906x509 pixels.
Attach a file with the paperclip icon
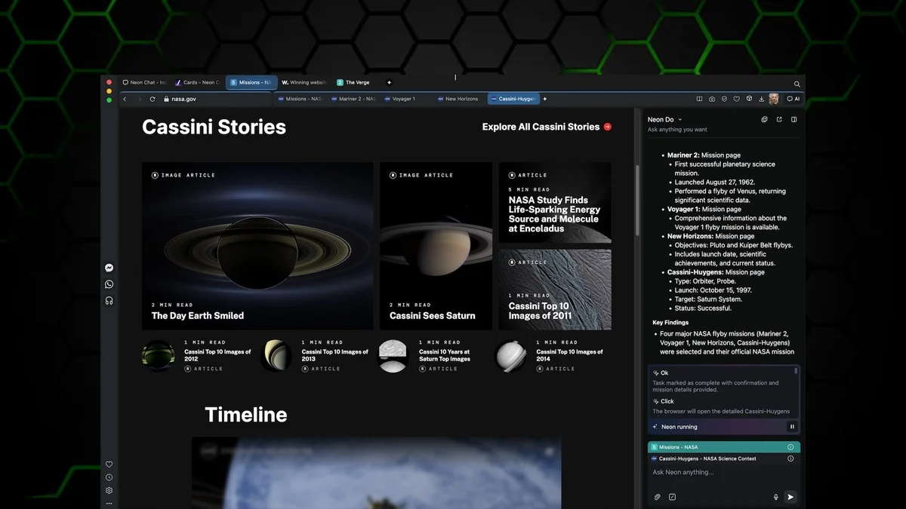[x=657, y=497]
